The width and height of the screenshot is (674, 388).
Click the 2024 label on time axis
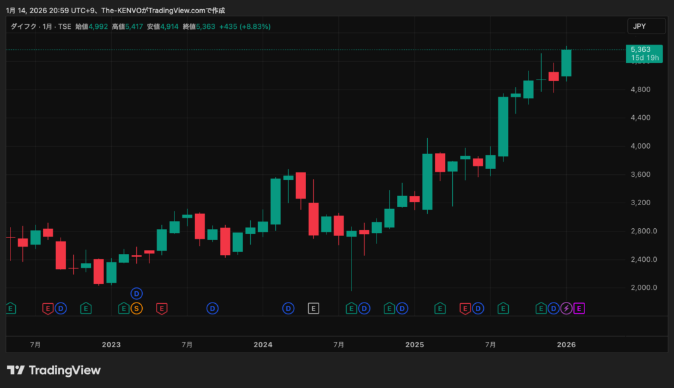[x=263, y=345]
